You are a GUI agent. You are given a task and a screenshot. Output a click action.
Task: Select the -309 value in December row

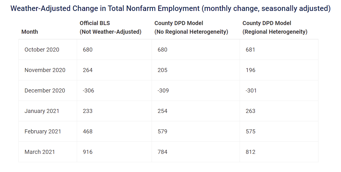[163, 90]
